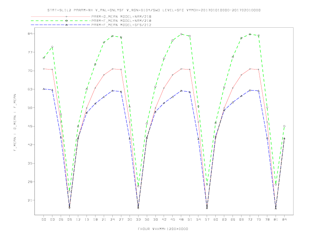310x239 pixels.
Task: Click x-axis forecast hour label 18
Action: [x=95, y=219]
